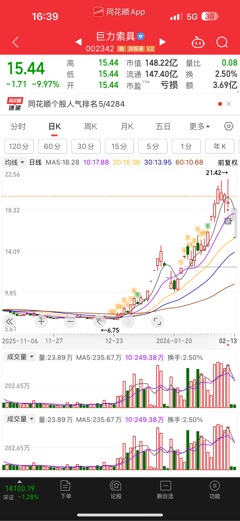The image size is (240, 521).
Task: Tap the back arrow in header
Action: (x=16, y=42)
